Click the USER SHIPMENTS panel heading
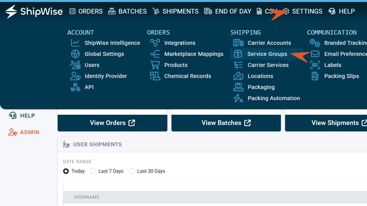This screenshot has width=367, height=206. pyautogui.click(x=98, y=144)
